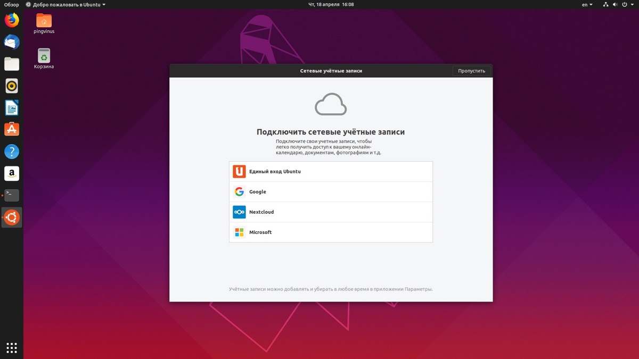Click the Ubuntu One orange logo
639x359 pixels.
click(239, 171)
